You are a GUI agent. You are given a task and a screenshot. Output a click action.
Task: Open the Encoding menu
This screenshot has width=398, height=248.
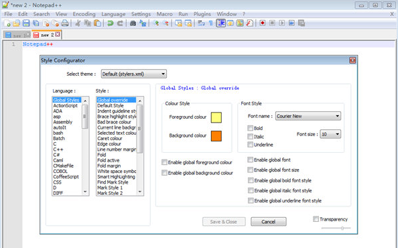[84, 14]
